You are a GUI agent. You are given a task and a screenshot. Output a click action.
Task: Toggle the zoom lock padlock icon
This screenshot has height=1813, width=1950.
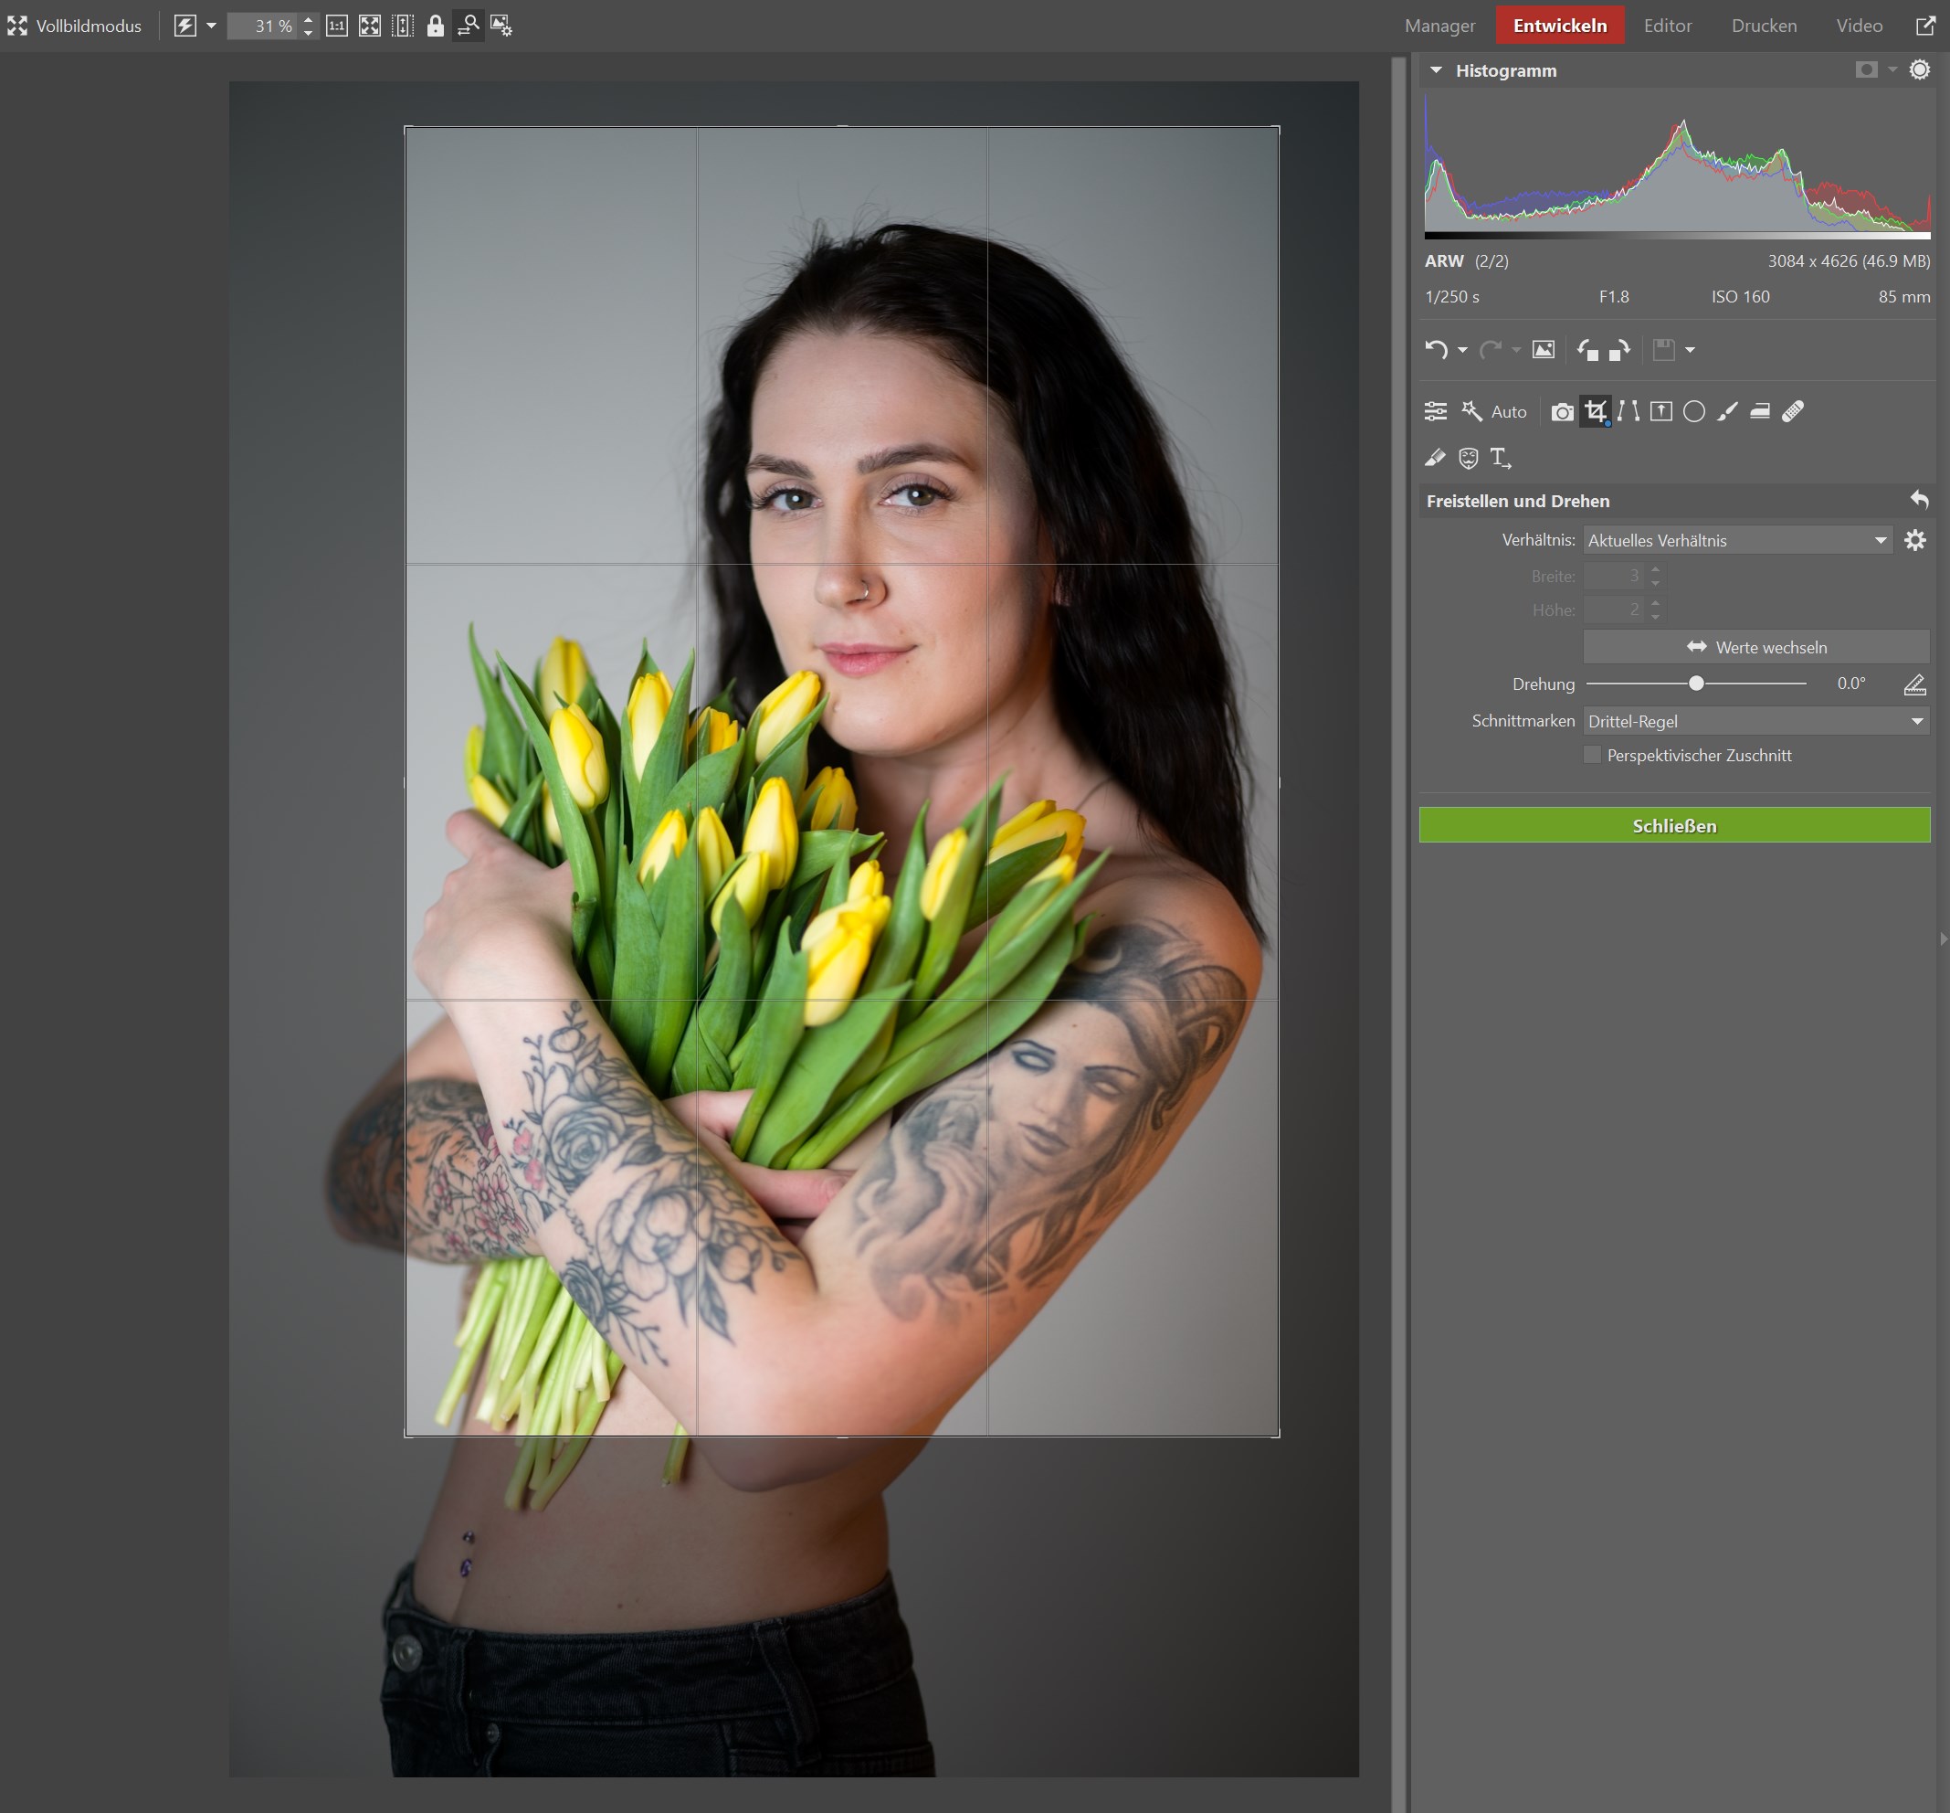(436, 26)
